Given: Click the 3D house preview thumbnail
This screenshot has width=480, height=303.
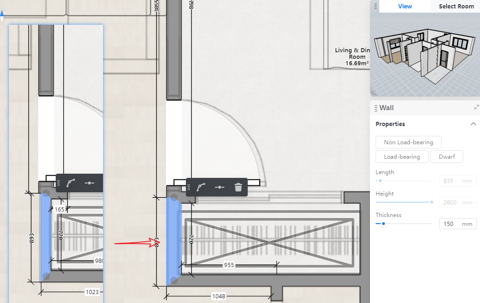Looking at the screenshot, I should pyautogui.click(x=424, y=54).
